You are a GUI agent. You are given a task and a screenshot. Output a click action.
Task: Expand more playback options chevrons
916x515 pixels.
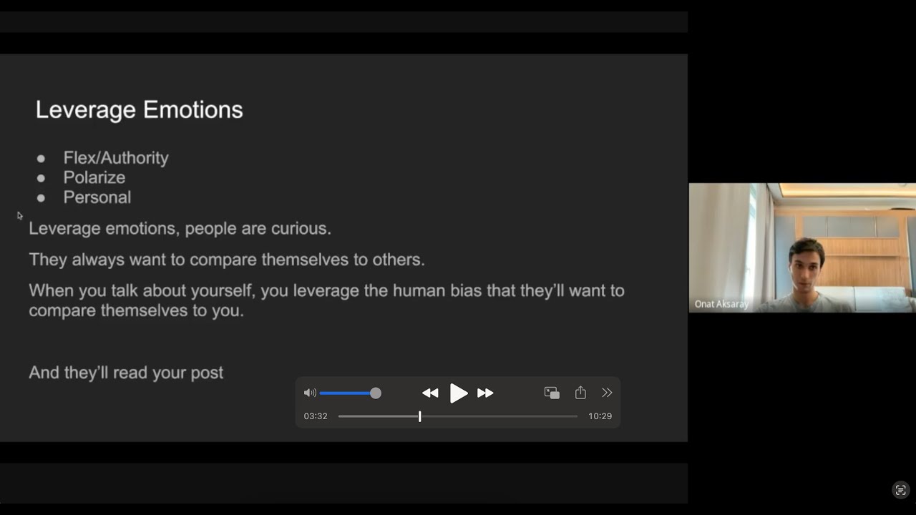[607, 393]
